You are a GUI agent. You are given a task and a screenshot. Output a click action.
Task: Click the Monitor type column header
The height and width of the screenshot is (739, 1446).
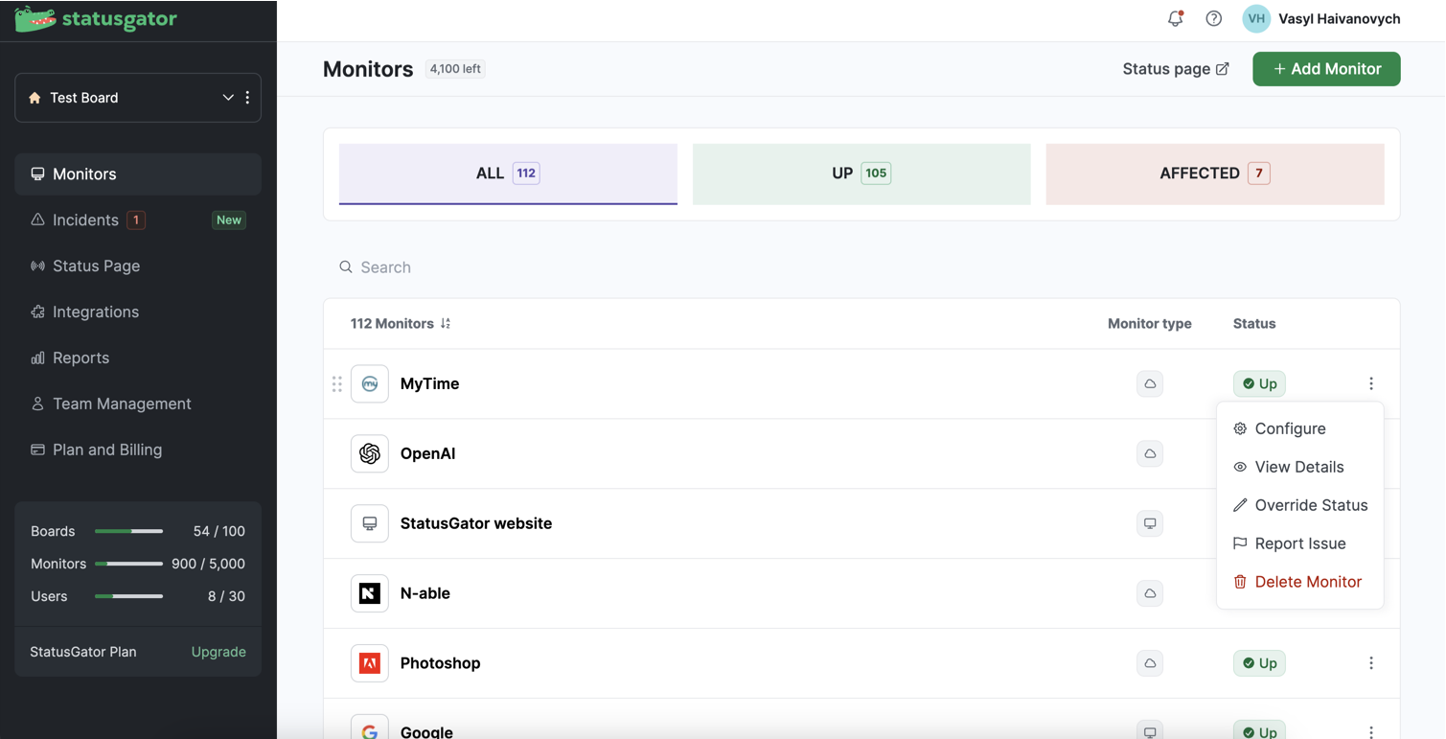(1150, 324)
